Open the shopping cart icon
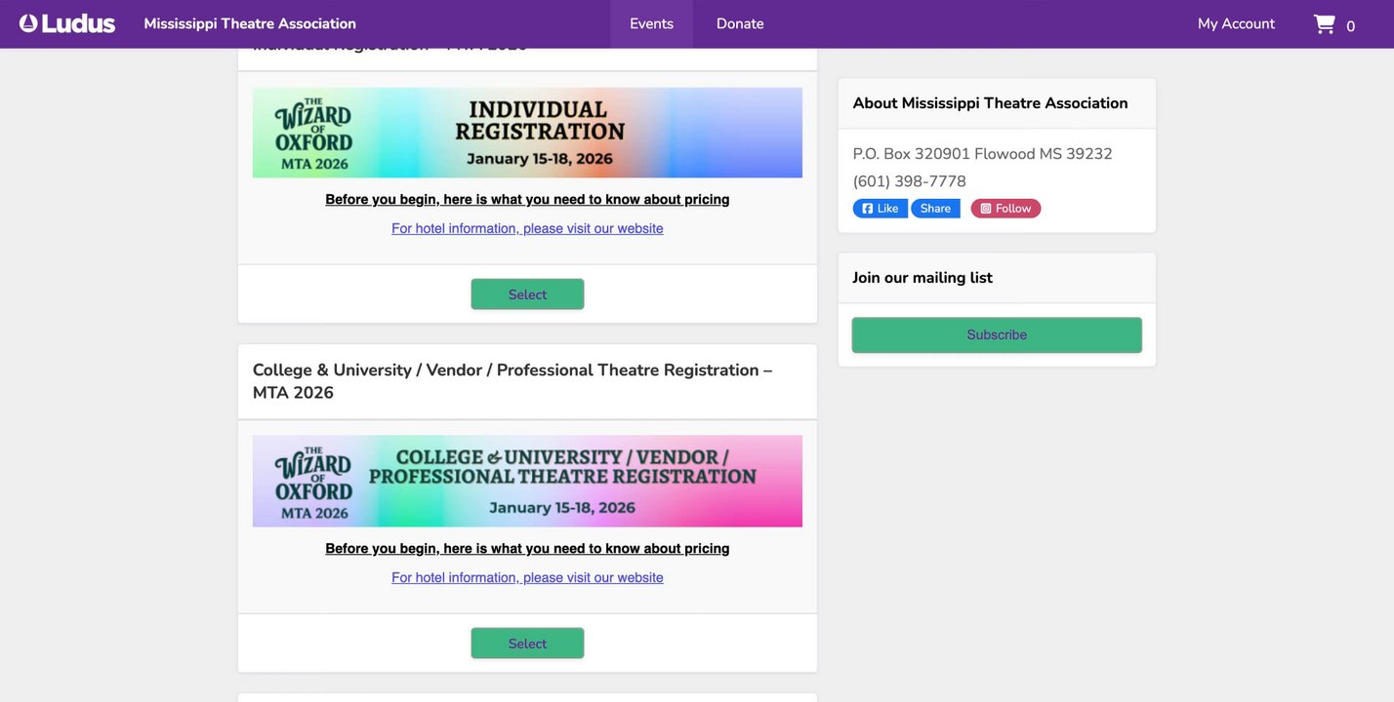 [1324, 24]
